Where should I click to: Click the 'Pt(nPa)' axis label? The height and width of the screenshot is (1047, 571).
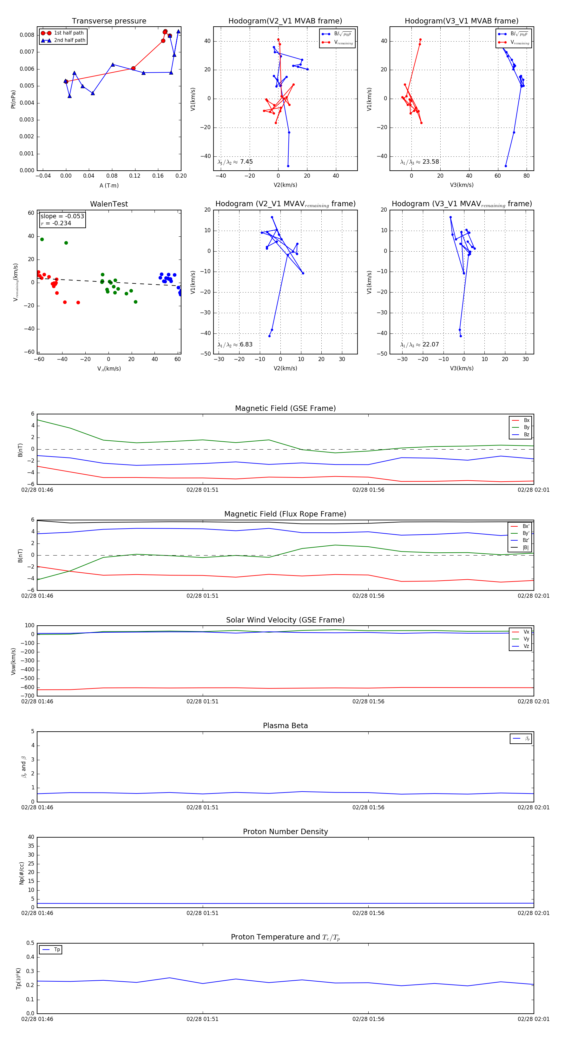[13, 99]
